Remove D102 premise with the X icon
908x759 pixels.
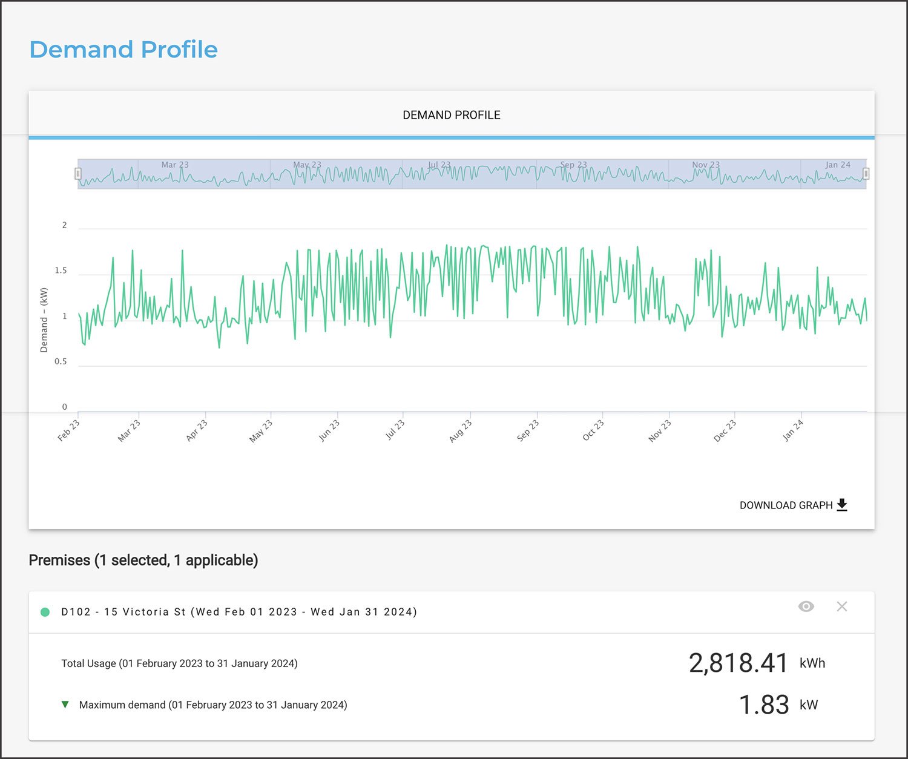[x=842, y=606]
